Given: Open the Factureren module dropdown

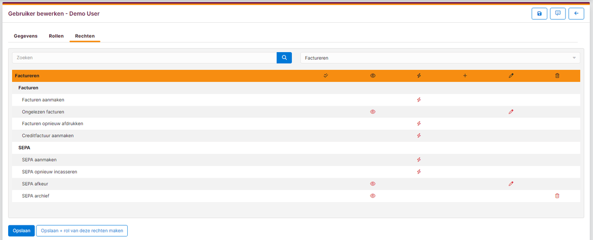Looking at the screenshot, I should pyautogui.click(x=440, y=58).
